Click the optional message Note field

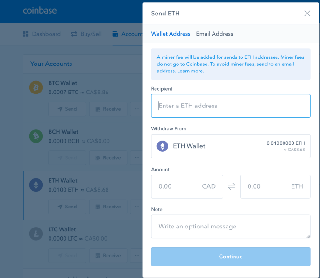(x=231, y=227)
